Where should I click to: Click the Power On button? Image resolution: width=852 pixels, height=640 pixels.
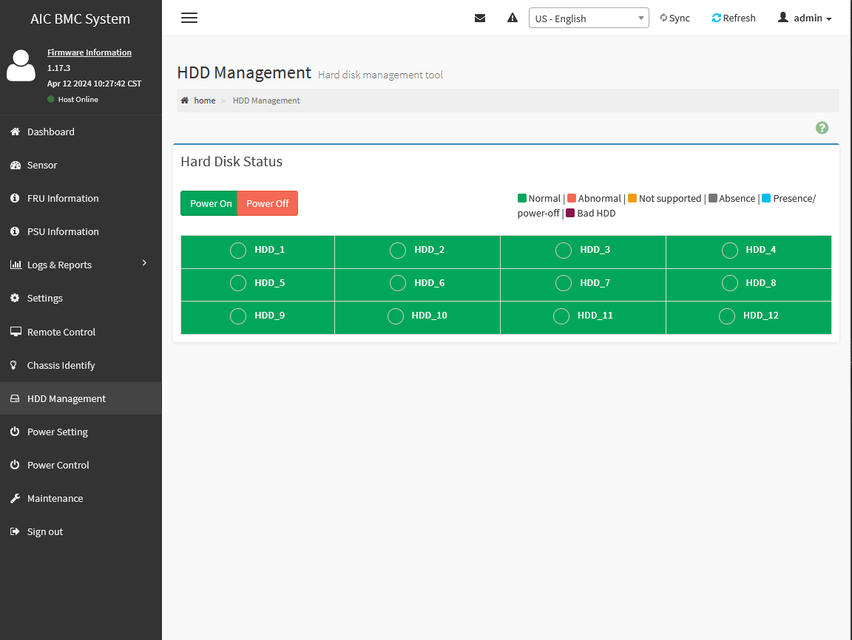(x=209, y=203)
